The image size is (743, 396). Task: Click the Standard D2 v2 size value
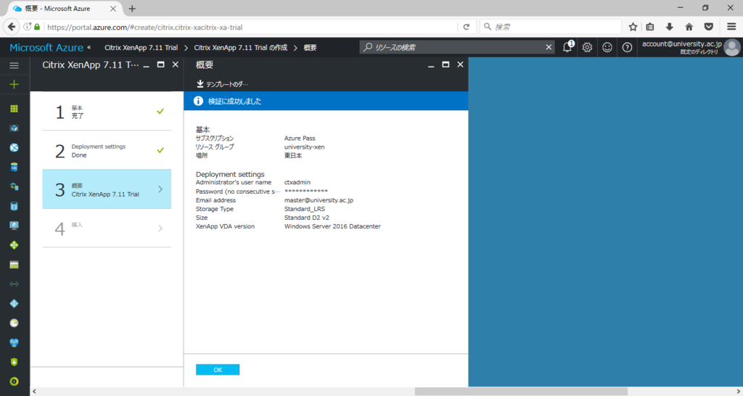click(x=307, y=218)
